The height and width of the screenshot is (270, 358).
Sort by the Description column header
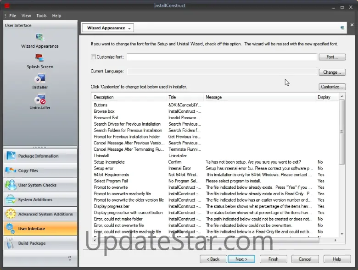[x=129, y=97]
